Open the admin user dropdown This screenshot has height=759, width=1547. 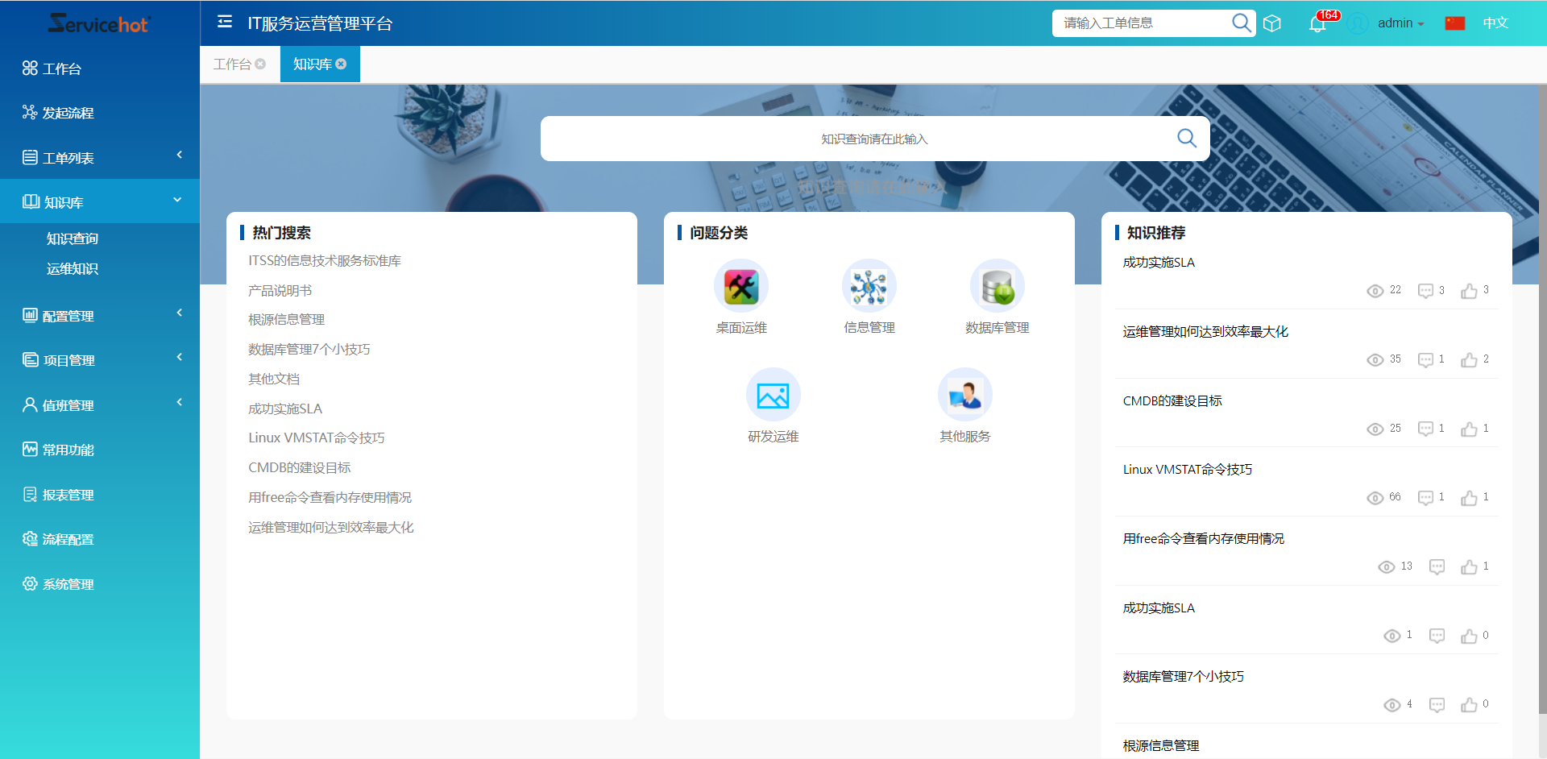(1400, 23)
